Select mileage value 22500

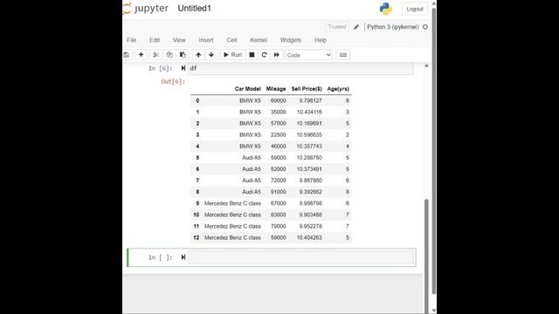tap(278, 135)
